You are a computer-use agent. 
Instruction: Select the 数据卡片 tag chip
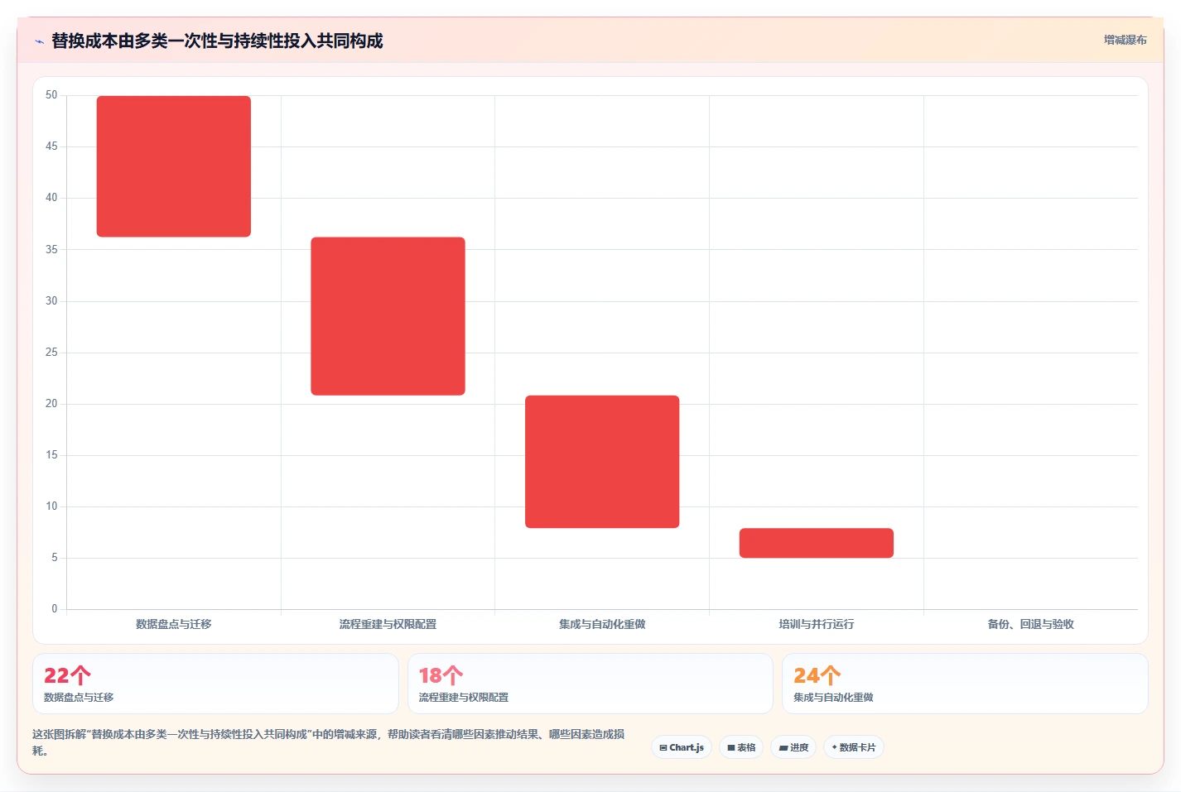(x=854, y=747)
